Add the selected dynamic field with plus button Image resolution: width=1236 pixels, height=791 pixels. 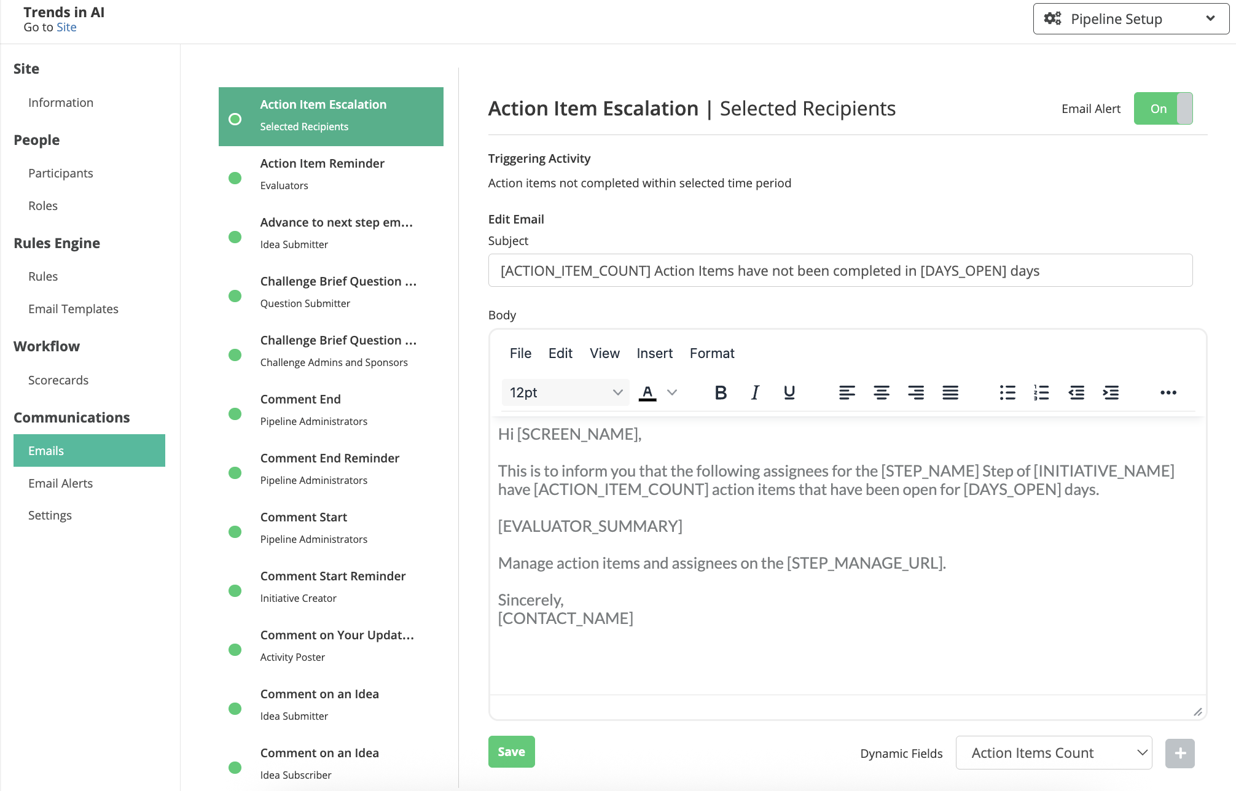tap(1179, 753)
